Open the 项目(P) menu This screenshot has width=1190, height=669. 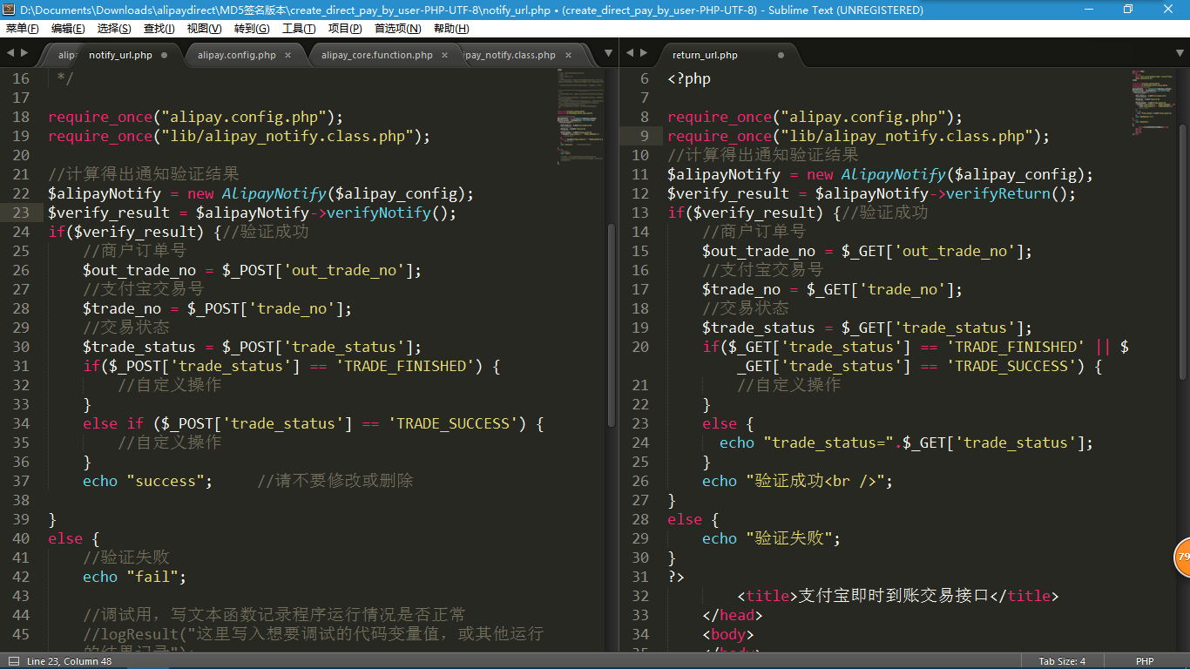[345, 29]
